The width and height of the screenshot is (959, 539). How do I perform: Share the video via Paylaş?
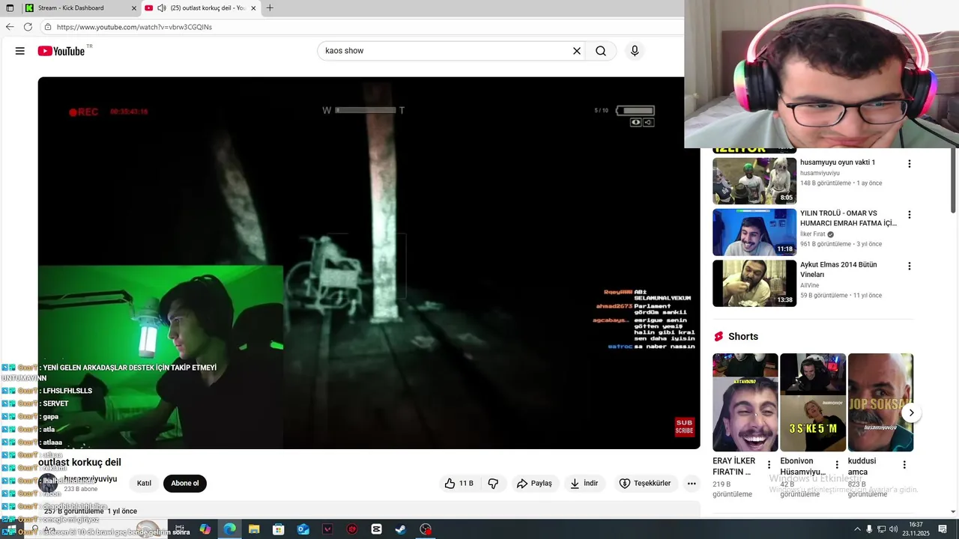(534, 484)
